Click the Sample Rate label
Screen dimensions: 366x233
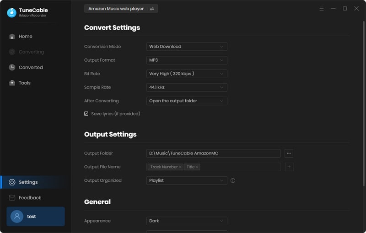[x=97, y=87]
